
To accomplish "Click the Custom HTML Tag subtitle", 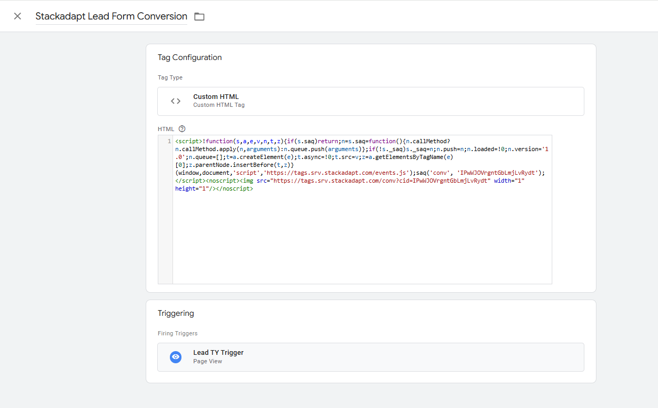I will coord(219,105).
